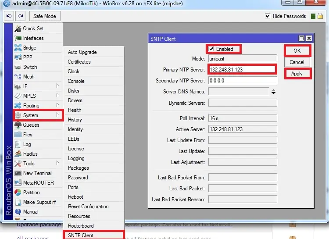Click the Active Server address field

click(x=243, y=129)
